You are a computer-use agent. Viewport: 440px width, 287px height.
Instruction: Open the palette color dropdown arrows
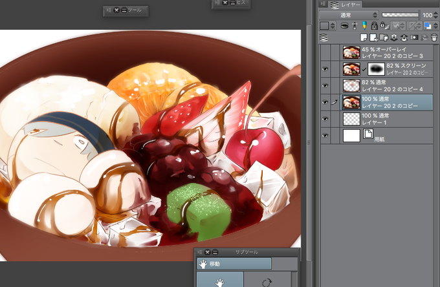click(x=333, y=26)
